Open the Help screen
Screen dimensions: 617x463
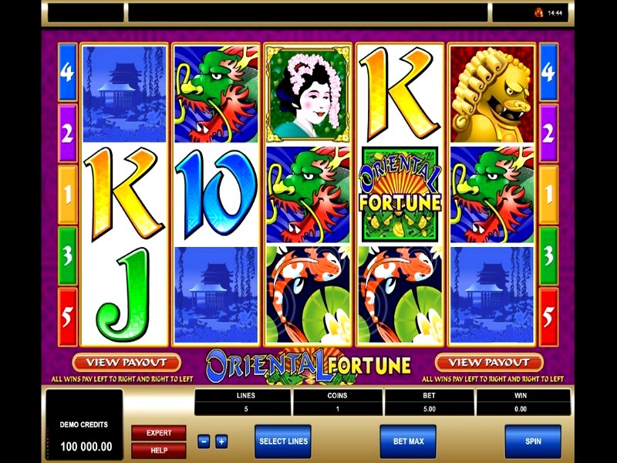tap(159, 451)
